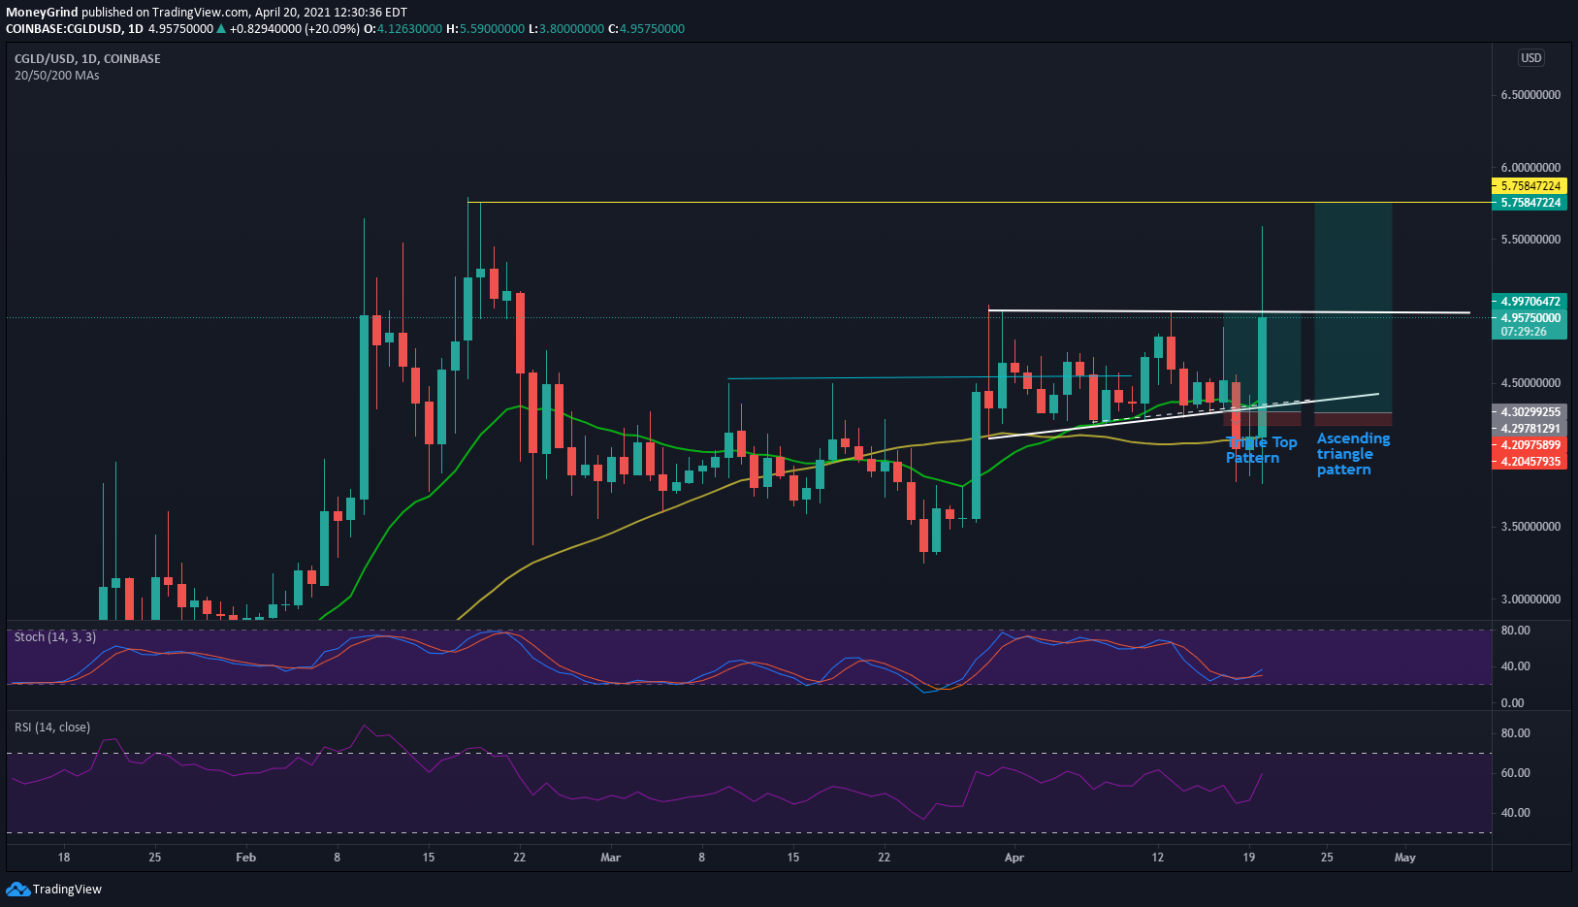The image size is (1578, 907).
Task: Click the USD currency button
Action: [1530, 58]
